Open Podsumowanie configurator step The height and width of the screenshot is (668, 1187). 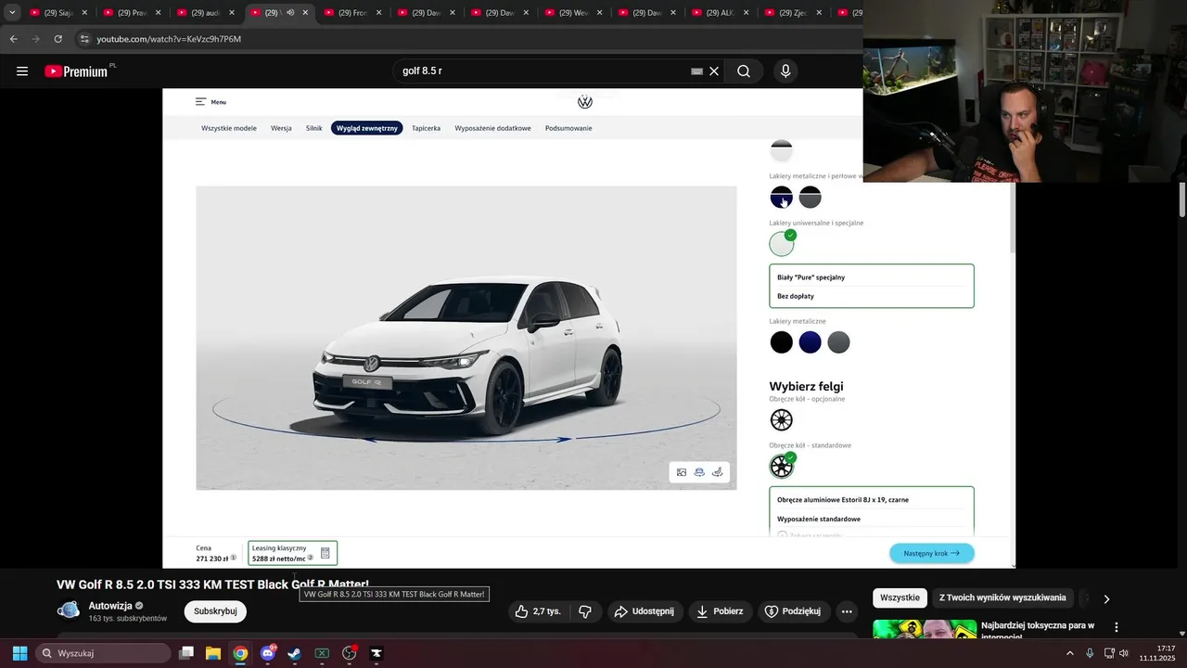[x=568, y=128]
